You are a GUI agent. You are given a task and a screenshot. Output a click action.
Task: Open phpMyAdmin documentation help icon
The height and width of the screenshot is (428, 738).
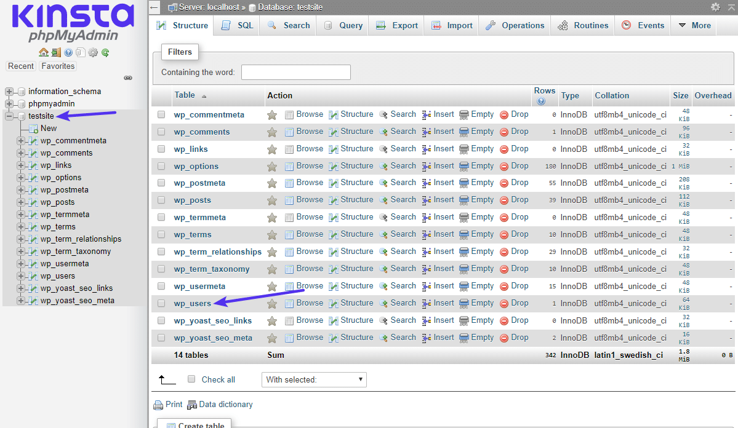pos(68,52)
